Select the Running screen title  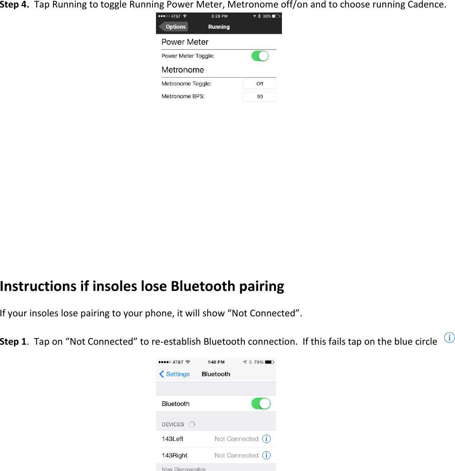[219, 26]
